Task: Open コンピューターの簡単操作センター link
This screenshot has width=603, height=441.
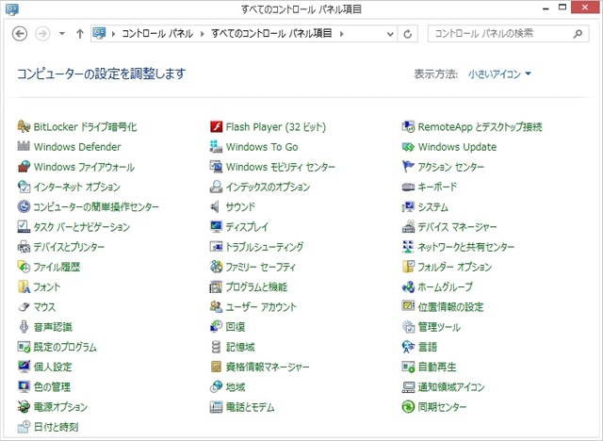Action: click(x=96, y=206)
